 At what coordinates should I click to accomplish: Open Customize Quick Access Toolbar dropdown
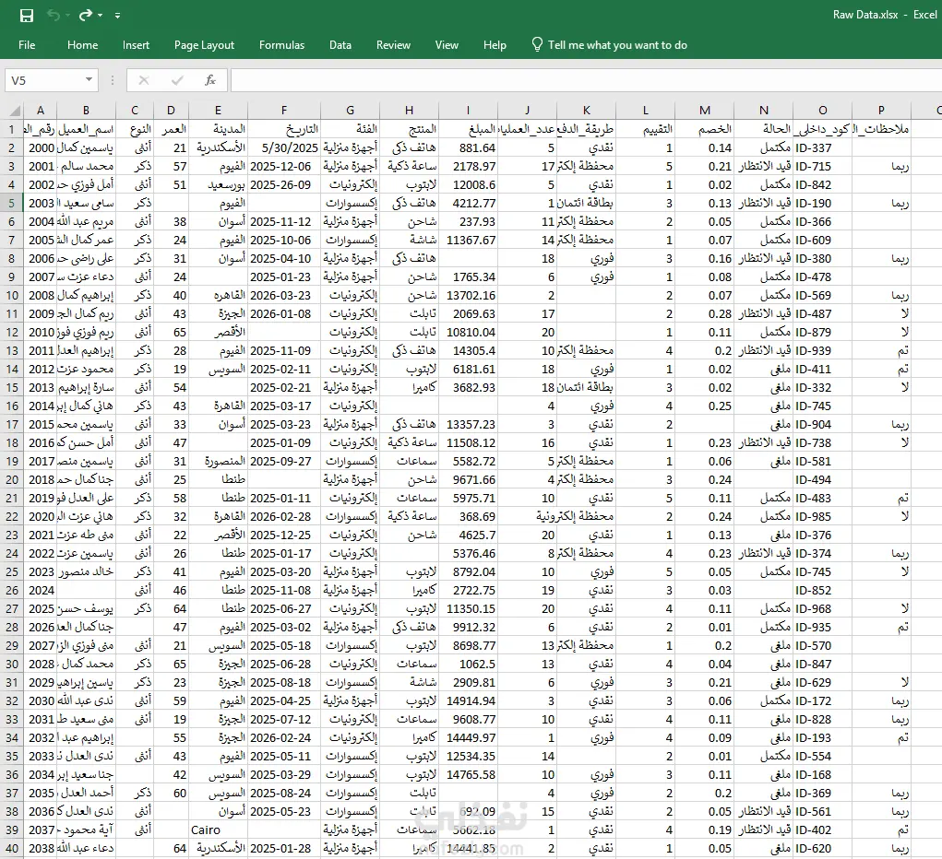pyautogui.click(x=118, y=15)
